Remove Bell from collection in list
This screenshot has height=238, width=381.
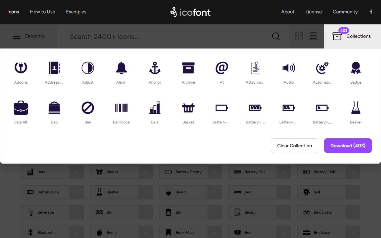(353, 192)
